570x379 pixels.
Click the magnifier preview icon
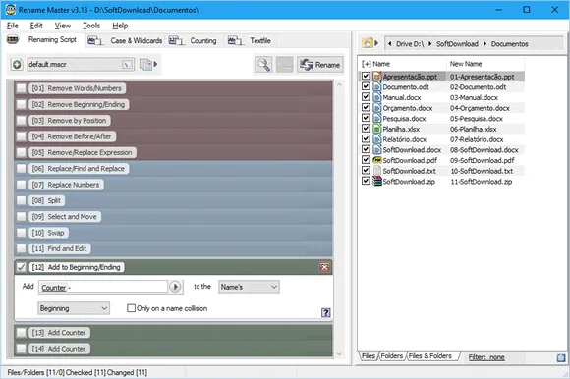pos(263,65)
